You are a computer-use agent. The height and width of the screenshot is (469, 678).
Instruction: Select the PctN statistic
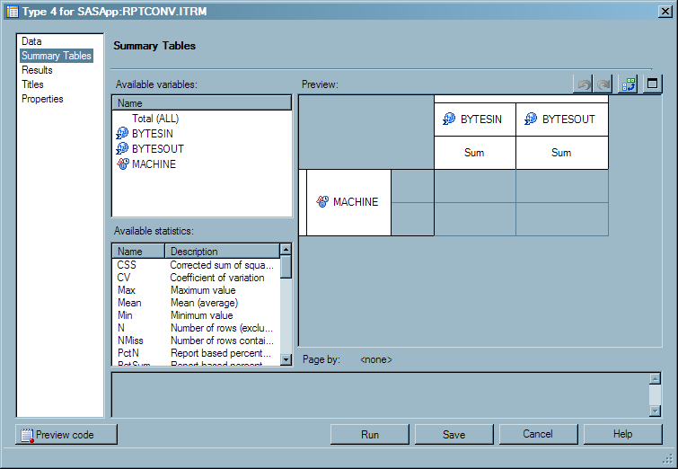click(x=128, y=352)
